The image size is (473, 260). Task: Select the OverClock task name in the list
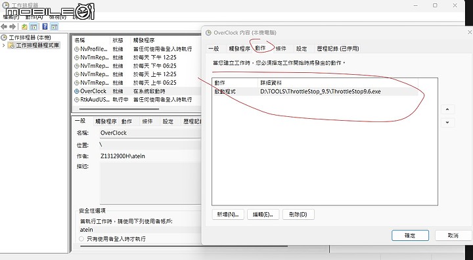point(93,91)
